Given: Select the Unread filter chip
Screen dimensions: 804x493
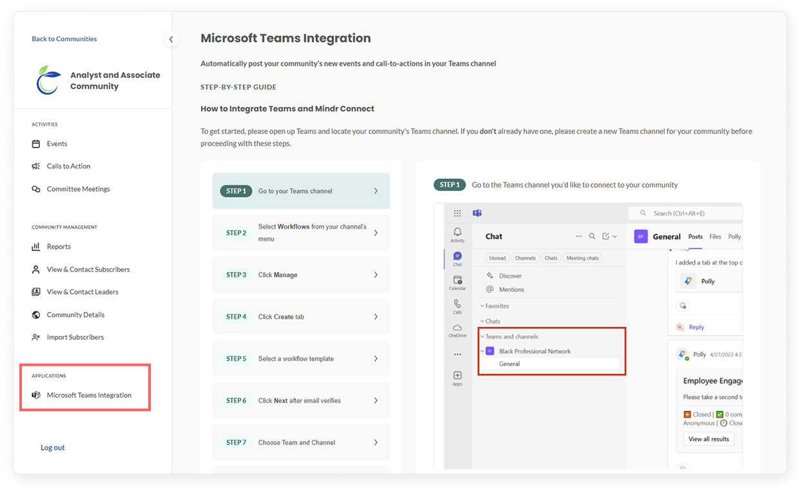Looking at the screenshot, I should point(497,258).
